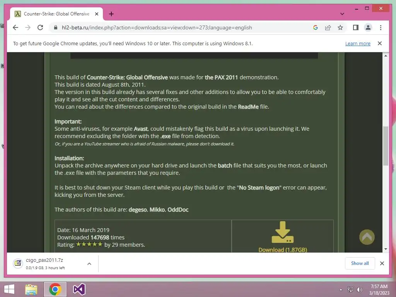The width and height of the screenshot is (396, 297).
Task: Click the yellow download arrow icon
Action: pos(283,232)
